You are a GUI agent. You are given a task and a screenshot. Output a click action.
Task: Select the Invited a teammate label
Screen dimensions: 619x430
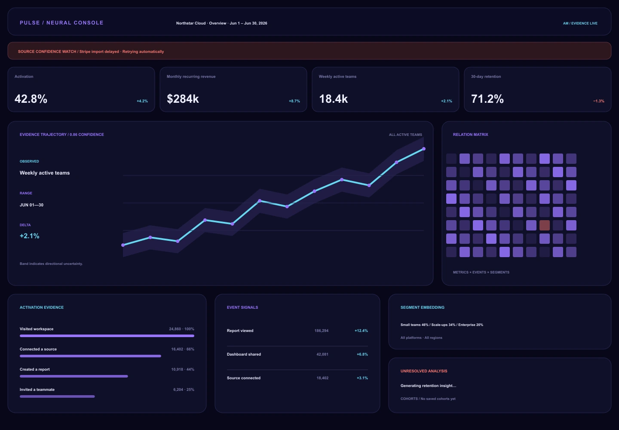coord(37,390)
